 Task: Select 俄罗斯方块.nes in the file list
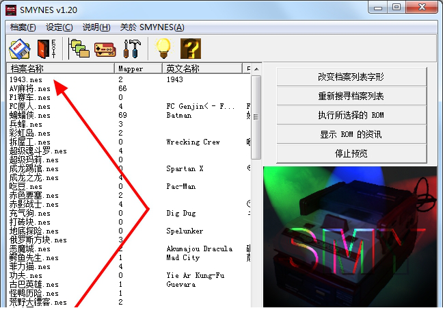click(38, 240)
